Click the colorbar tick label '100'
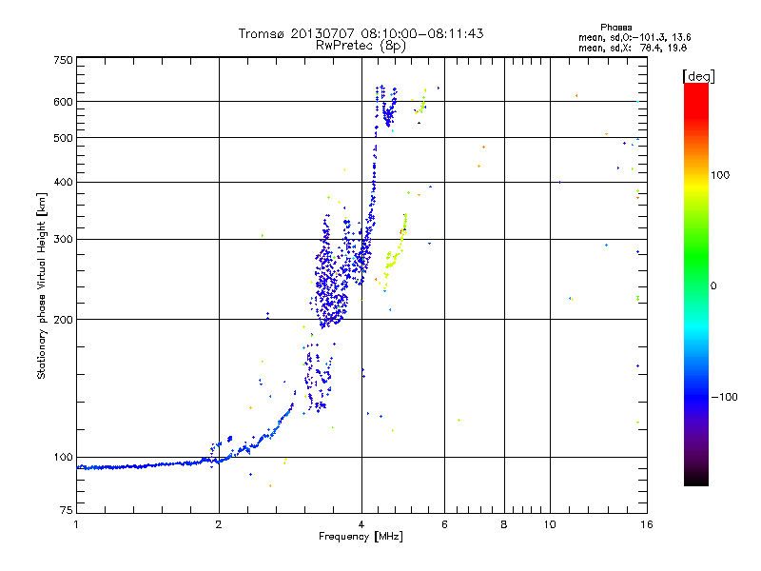Viewport: 761px width, 571px height. click(720, 175)
